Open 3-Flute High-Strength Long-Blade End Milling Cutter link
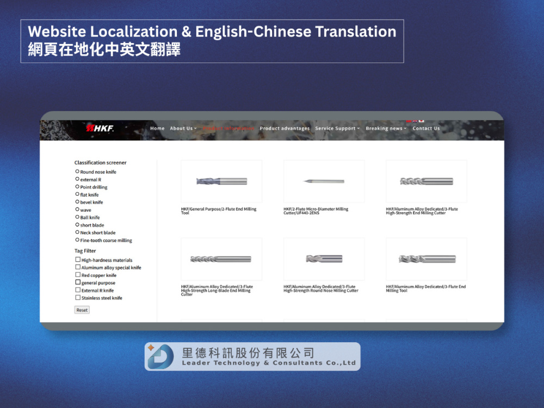544x408 pixels. click(217, 290)
